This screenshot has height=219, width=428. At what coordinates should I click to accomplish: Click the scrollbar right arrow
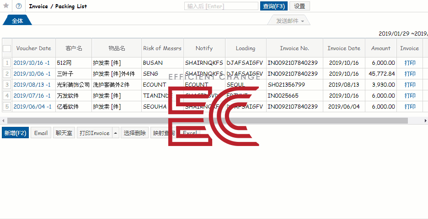pyautogui.click(x=425, y=120)
